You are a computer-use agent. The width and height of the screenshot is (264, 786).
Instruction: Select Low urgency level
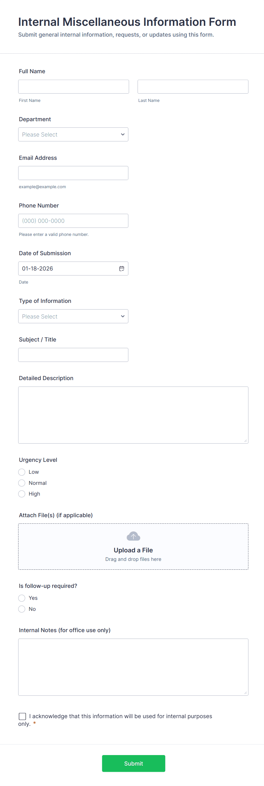tap(22, 472)
